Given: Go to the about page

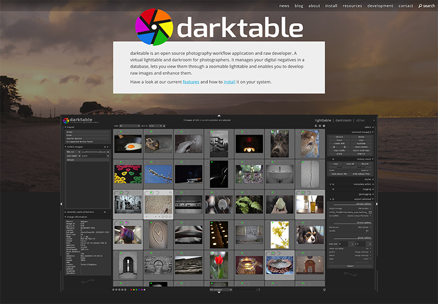Looking at the screenshot, I should click(x=314, y=6).
